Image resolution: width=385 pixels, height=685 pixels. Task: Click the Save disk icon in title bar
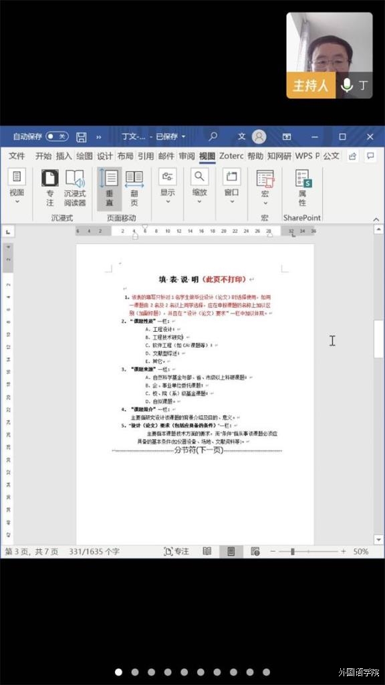pyautogui.click(x=81, y=136)
